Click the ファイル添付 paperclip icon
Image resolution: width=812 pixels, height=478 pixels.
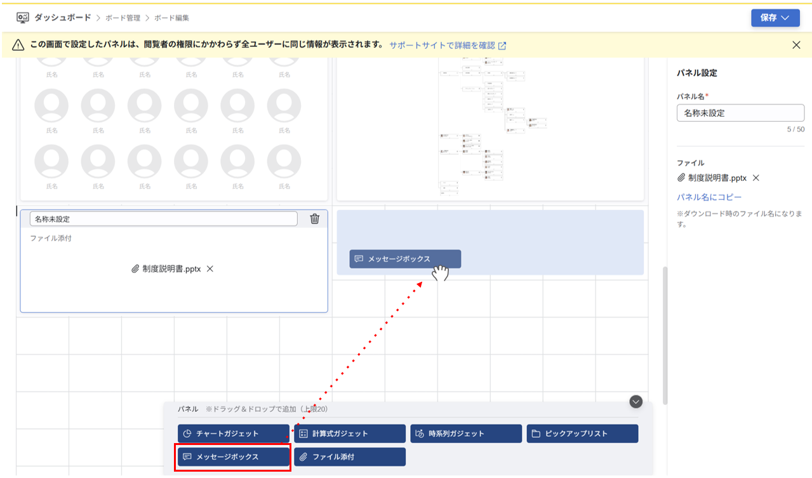304,456
